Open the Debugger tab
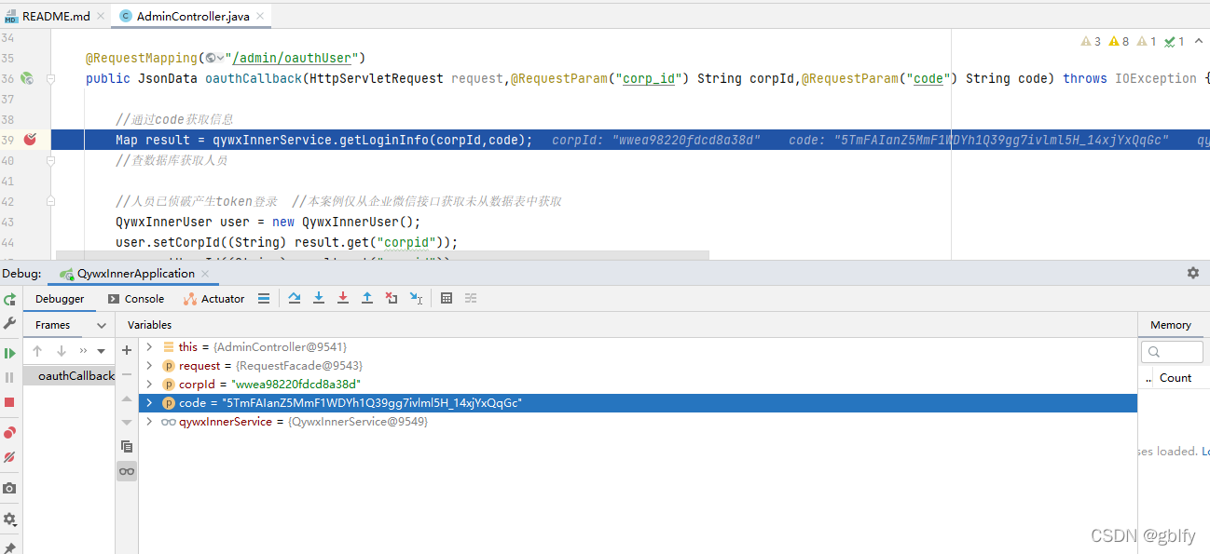The height and width of the screenshot is (554, 1210). pyautogui.click(x=60, y=299)
